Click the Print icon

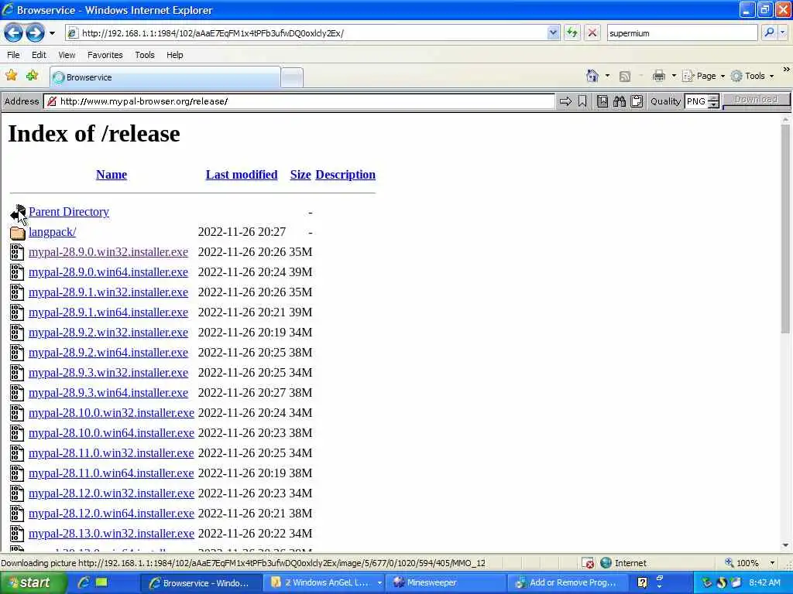658,76
